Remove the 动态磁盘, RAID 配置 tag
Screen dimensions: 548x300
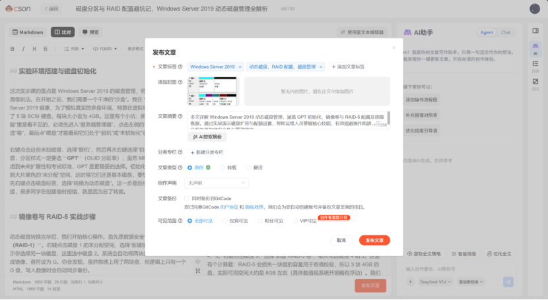(321, 67)
